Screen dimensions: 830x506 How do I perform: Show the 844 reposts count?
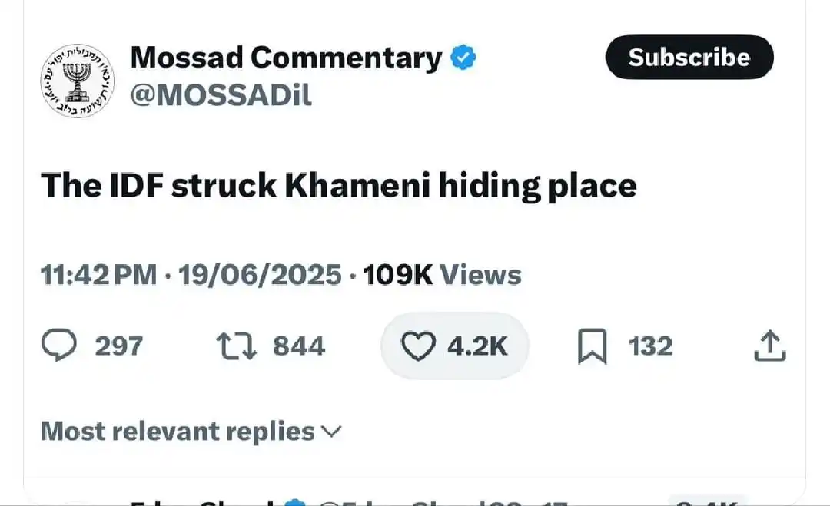299,346
